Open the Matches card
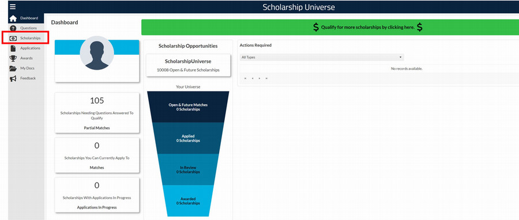519x220 pixels. coord(97,155)
